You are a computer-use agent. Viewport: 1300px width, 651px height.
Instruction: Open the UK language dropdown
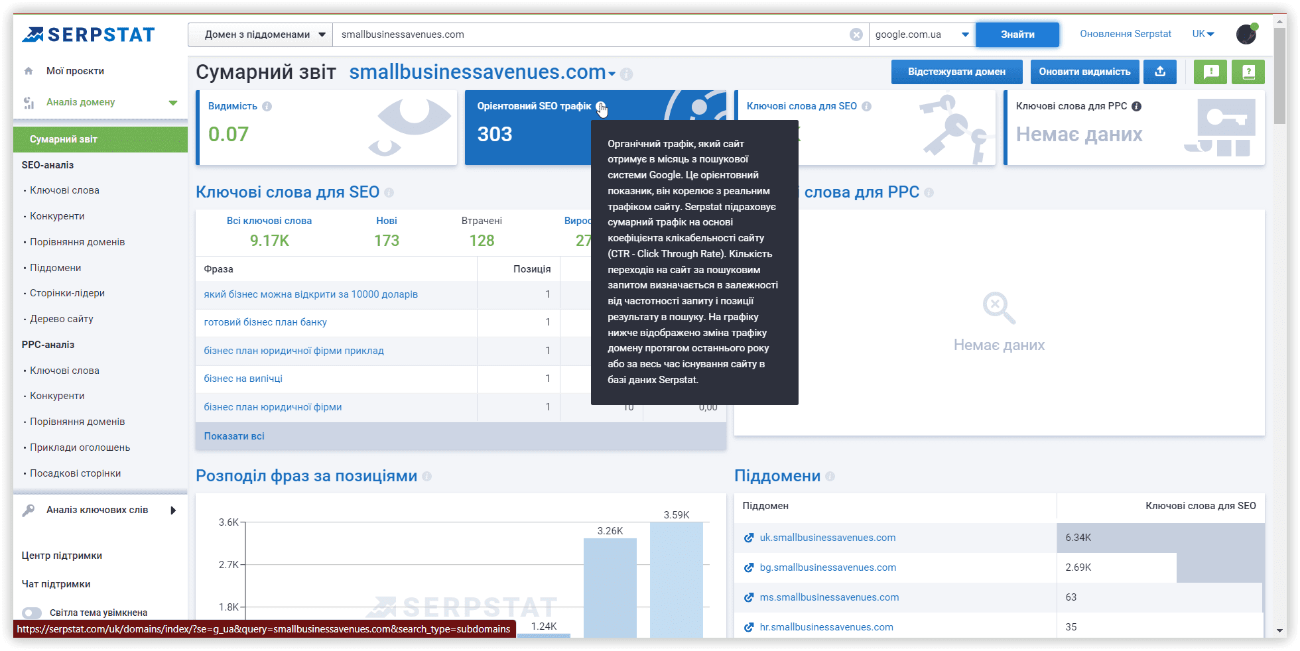pyautogui.click(x=1203, y=34)
